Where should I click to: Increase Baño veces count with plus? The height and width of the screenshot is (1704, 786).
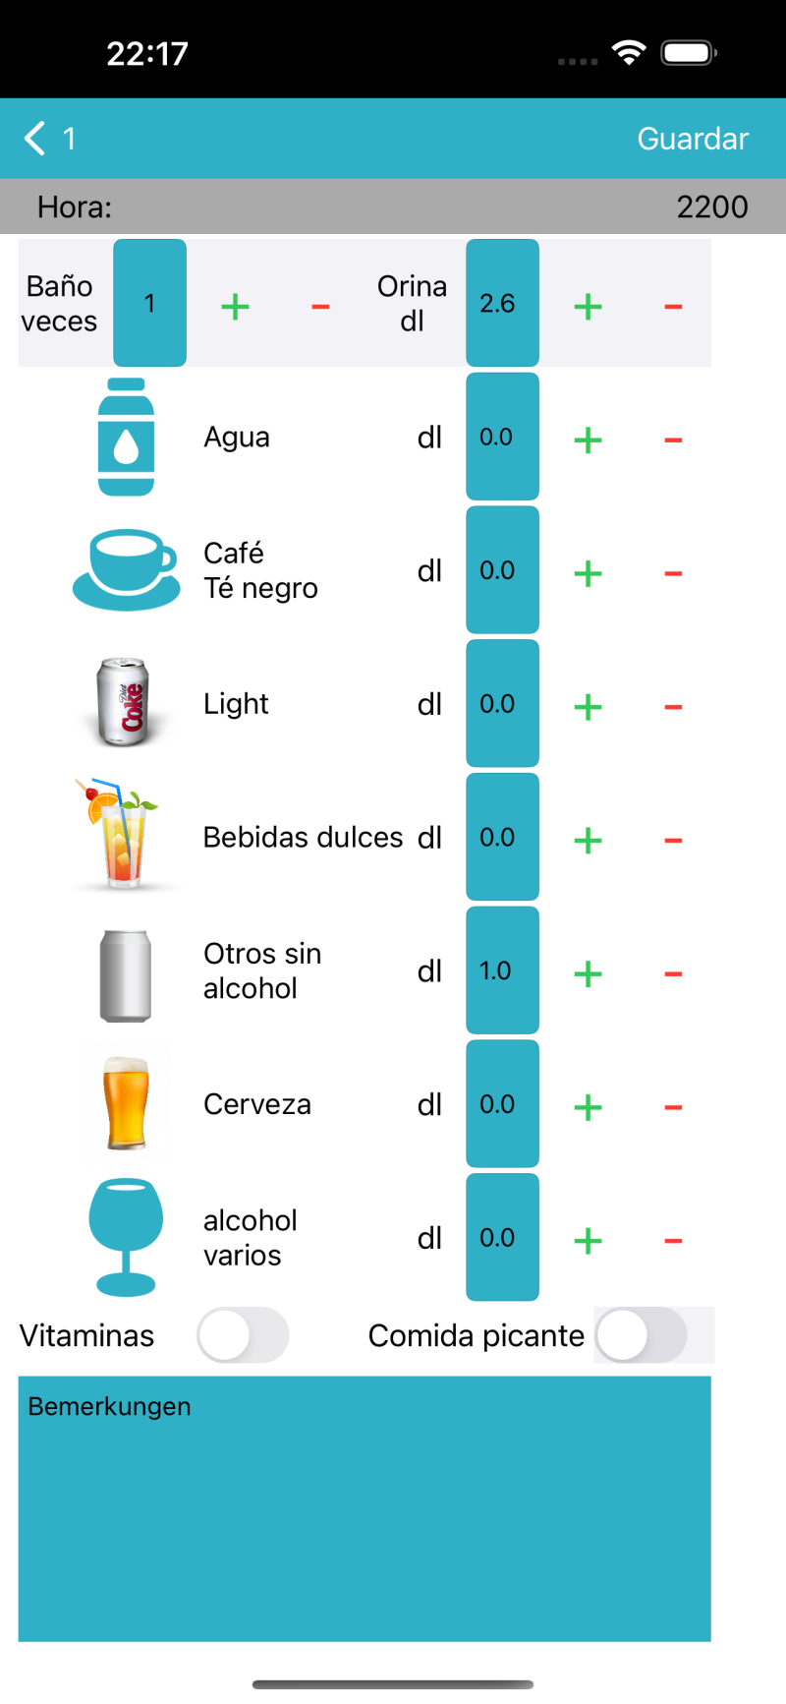click(235, 307)
